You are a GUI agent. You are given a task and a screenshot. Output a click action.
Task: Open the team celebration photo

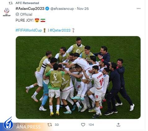(78, 78)
